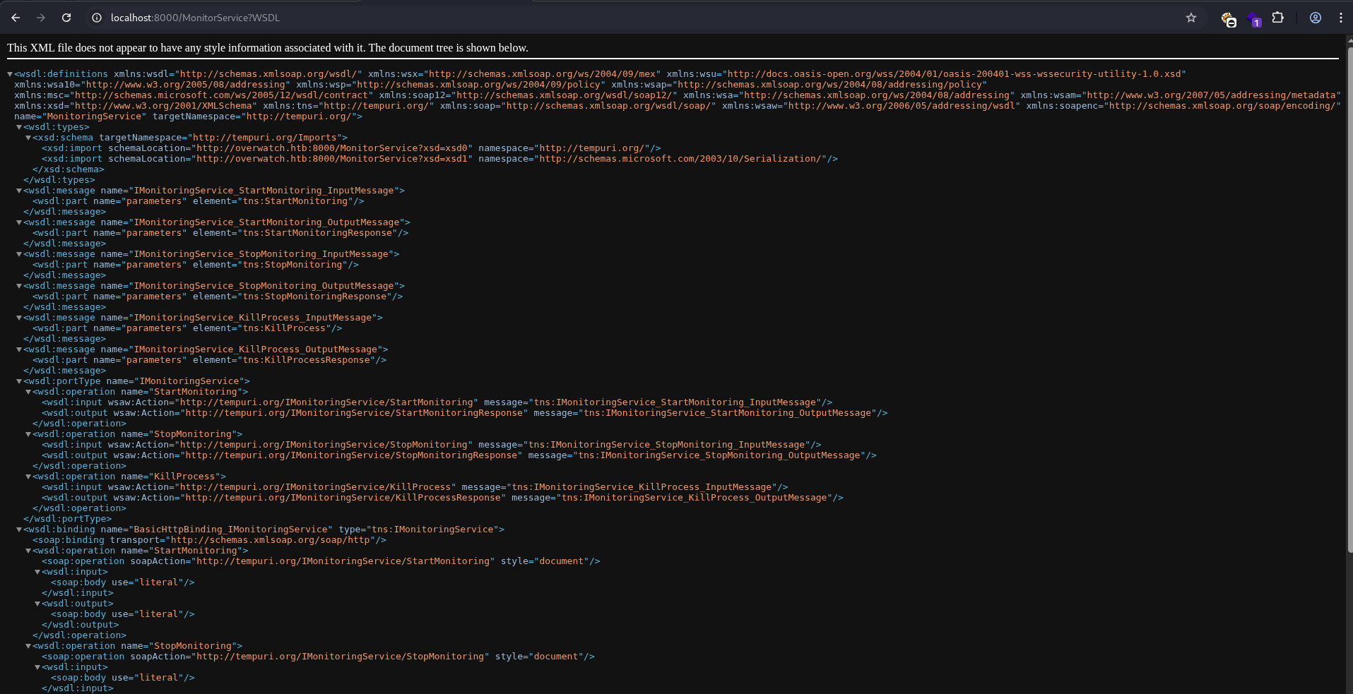Image resolution: width=1353 pixels, height=694 pixels.
Task: Click the wsdl:part element="tns:StartMonitoringResponse" line
Action: [220, 233]
